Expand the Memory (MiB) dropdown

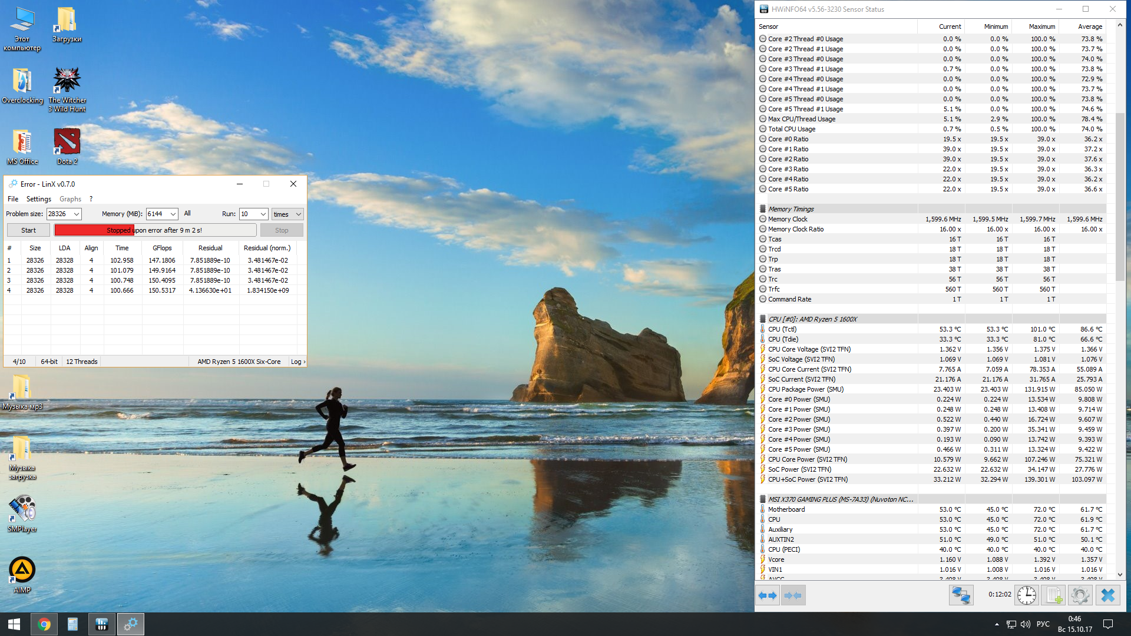[x=173, y=214]
